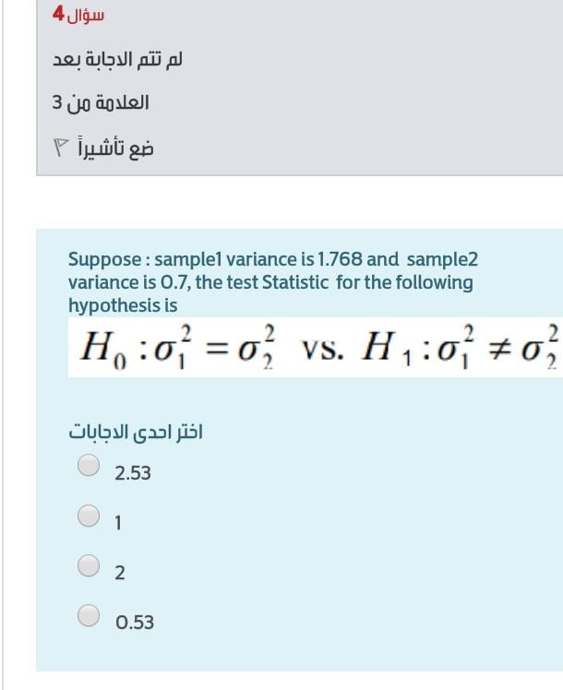Click the flag icon beside ضع تأشيراً

(x=60, y=148)
